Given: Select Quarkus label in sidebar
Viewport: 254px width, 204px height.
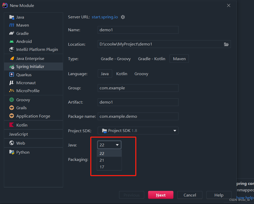Looking at the screenshot, I should pyautogui.click(x=24, y=75).
